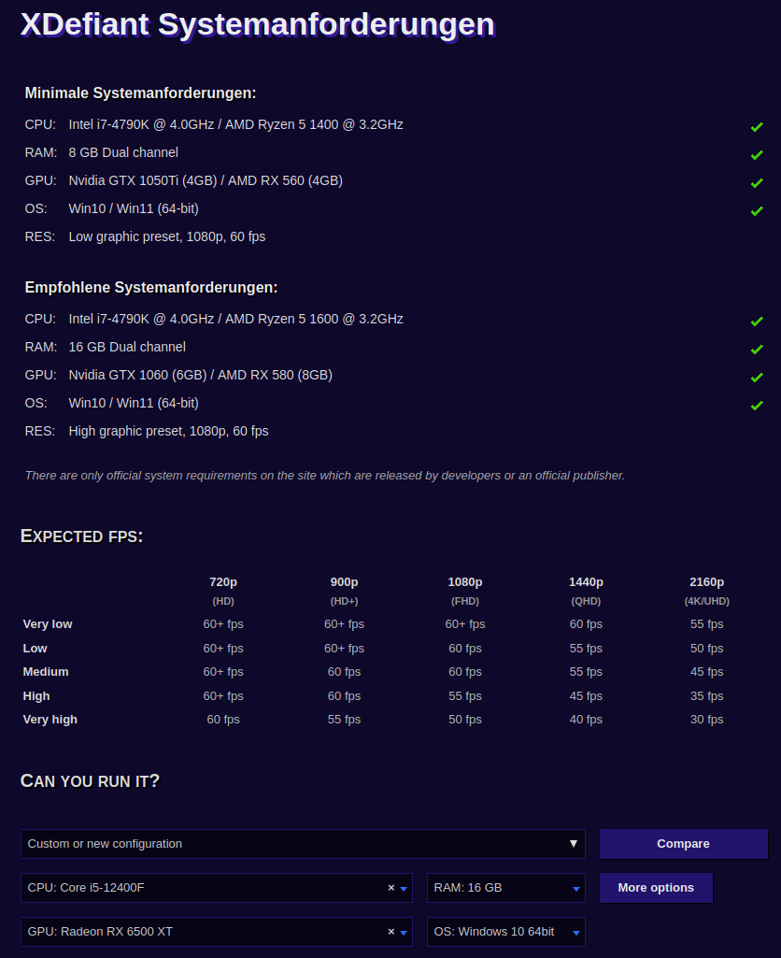
Task: Open the OS: Windows 10 64bit dropdown
Action: pos(576,931)
